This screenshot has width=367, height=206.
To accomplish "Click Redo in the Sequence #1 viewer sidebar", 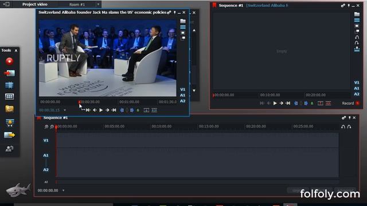I will (x=357, y=43).
